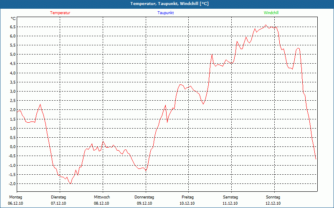
Task: Click the 0,5 y-axis value
Action: [x=13, y=138]
